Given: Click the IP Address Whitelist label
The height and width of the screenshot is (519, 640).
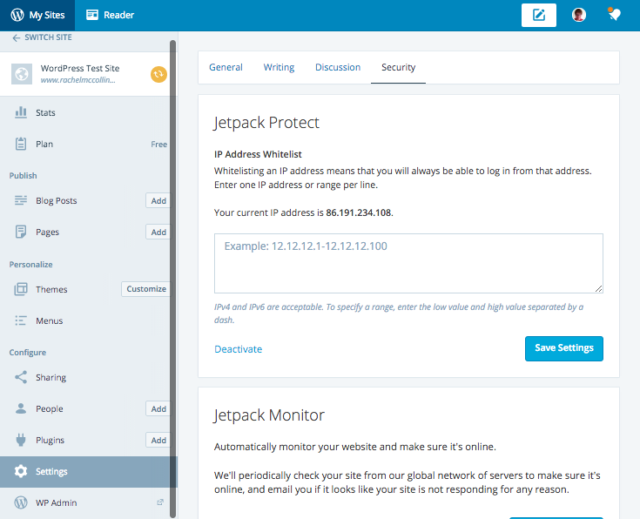Looking at the screenshot, I should 258,154.
